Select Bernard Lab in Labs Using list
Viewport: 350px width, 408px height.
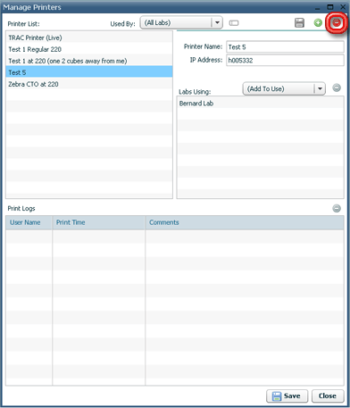tap(261, 104)
